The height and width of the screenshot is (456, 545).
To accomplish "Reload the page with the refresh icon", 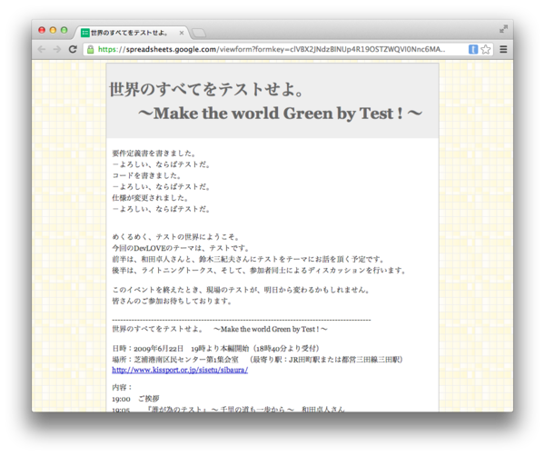I will [x=73, y=49].
